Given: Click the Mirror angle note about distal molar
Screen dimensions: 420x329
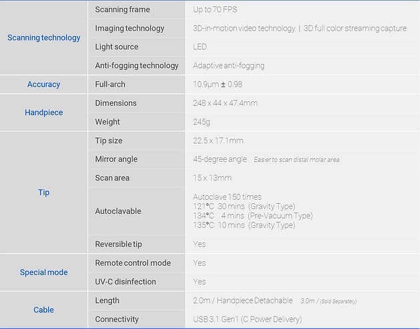Looking at the screenshot, I should pos(297,160).
